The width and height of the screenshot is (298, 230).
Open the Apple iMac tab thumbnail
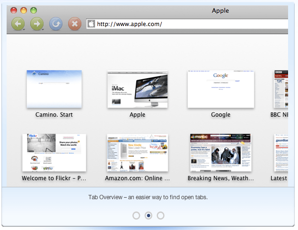click(137, 89)
